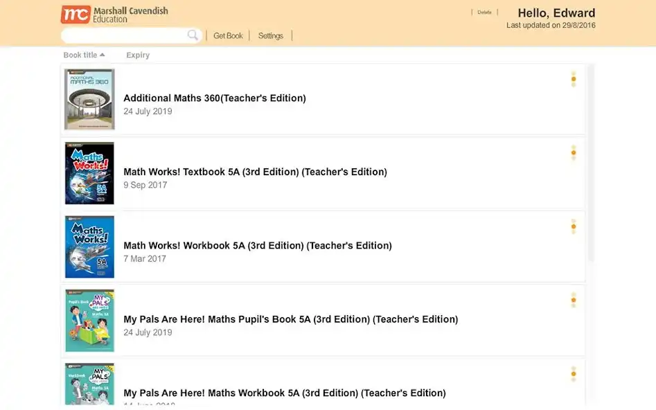The image size is (656, 410).
Task: Open My Pals Maths Workbook 5A cover
Action: pos(89,384)
